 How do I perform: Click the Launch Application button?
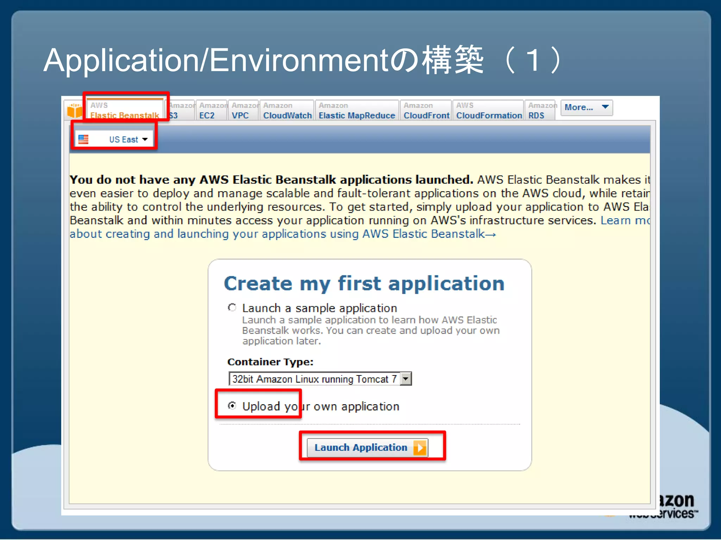[368, 448]
